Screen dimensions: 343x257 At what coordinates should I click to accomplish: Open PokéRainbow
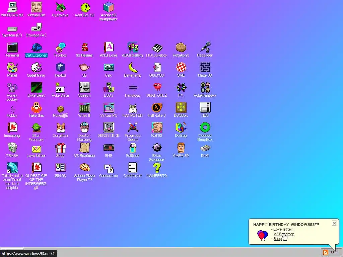click(x=205, y=88)
